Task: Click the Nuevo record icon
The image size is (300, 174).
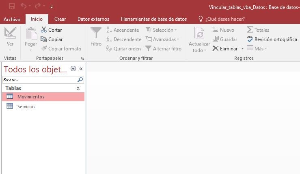Action: (215, 30)
